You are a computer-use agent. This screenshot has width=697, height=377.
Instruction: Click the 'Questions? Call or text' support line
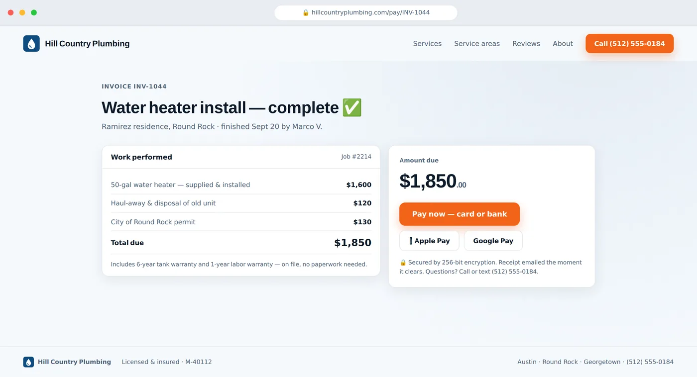[482, 272]
